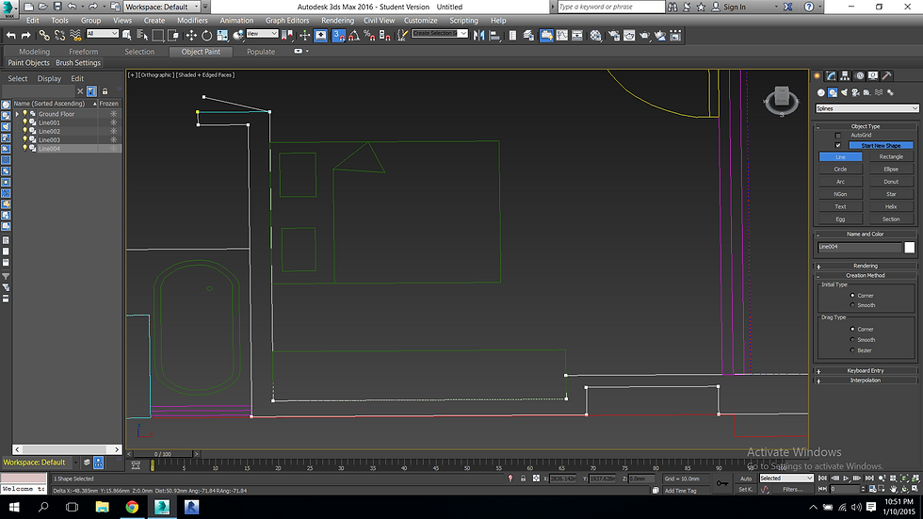Click the Redo arrow in main toolbar
The image size is (923, 519).
[x=26, y=36]
